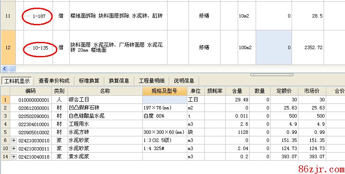Image resolution: width=345 pixels, height=174 pixels.
Task: Select the empty specification cell for 综合工日
Action: (164, 100)
